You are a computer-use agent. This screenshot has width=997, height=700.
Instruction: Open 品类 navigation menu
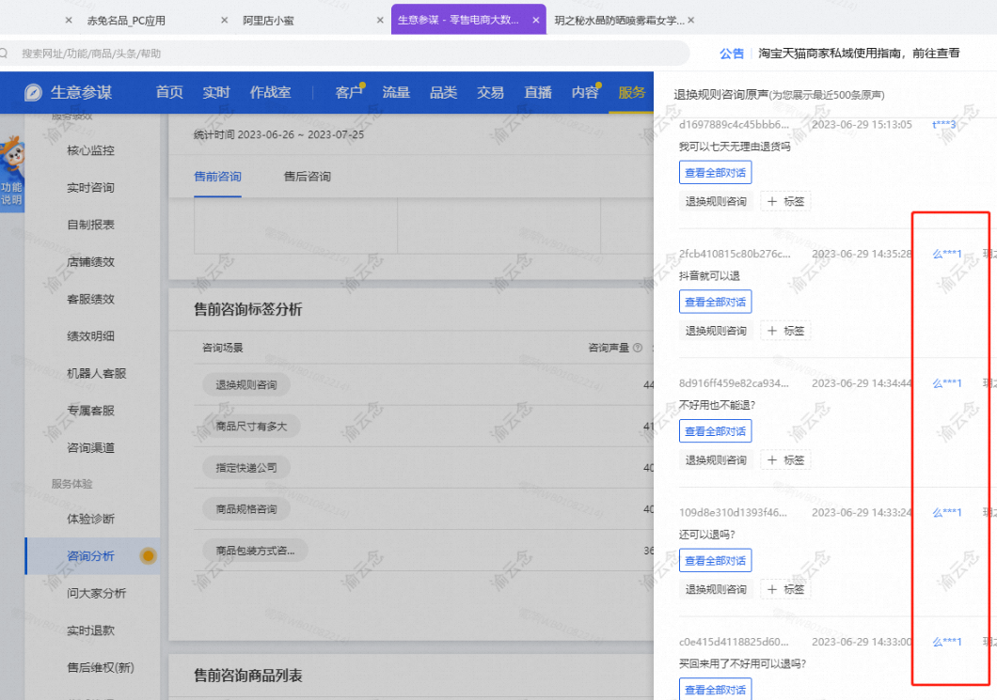pos(443,93)
